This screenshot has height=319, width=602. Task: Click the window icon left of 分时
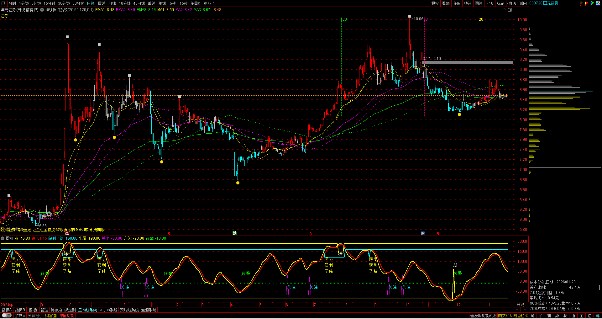(4, 3)
